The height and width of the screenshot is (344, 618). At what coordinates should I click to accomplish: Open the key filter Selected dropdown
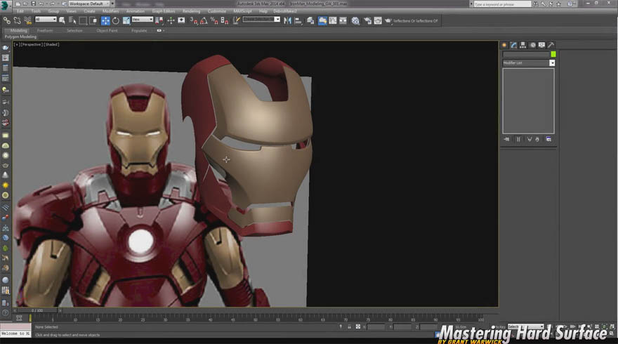pos(525,326)
